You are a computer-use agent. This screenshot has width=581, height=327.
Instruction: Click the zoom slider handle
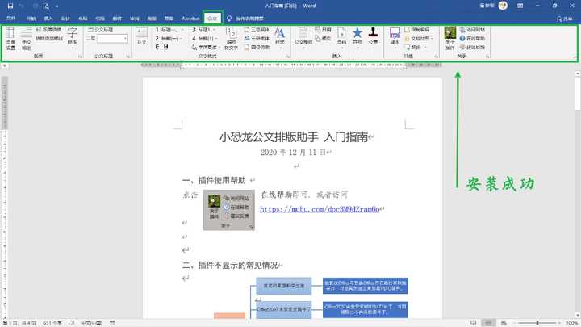(537, 323)
